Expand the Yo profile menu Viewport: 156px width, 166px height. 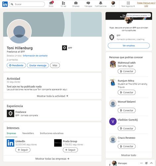(x=113, y=4)
